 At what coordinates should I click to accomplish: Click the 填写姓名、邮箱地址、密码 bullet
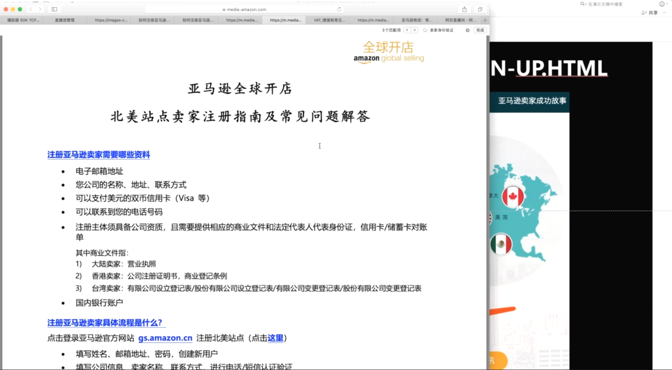147,354
